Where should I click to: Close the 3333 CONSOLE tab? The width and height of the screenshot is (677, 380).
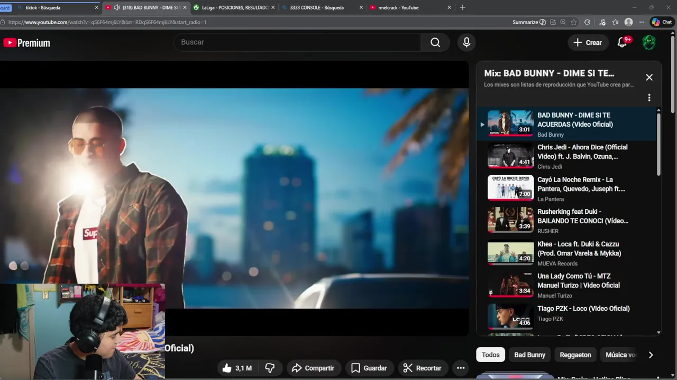[x=361, y=7]
